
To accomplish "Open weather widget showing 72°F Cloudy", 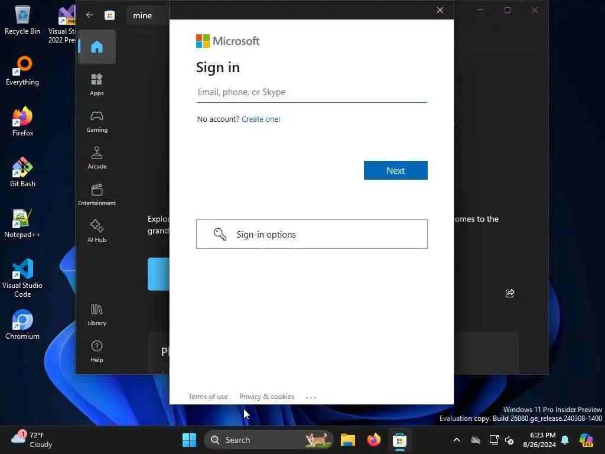I will pos(32,440).
